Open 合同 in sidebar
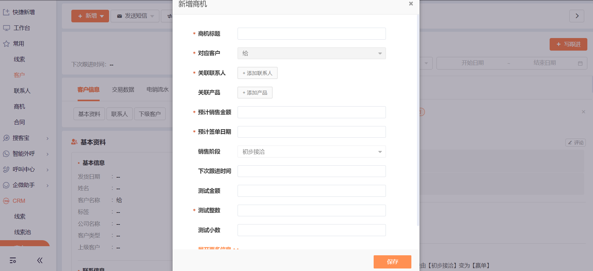The height and width of the screenshot is (271, 593). click(19, 122)
